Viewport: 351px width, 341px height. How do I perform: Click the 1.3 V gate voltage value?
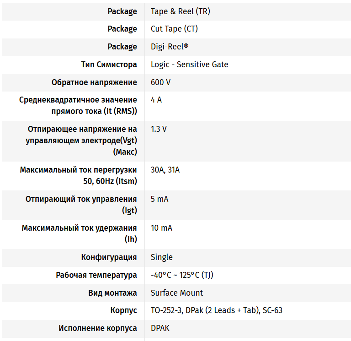tap(159, 129)
